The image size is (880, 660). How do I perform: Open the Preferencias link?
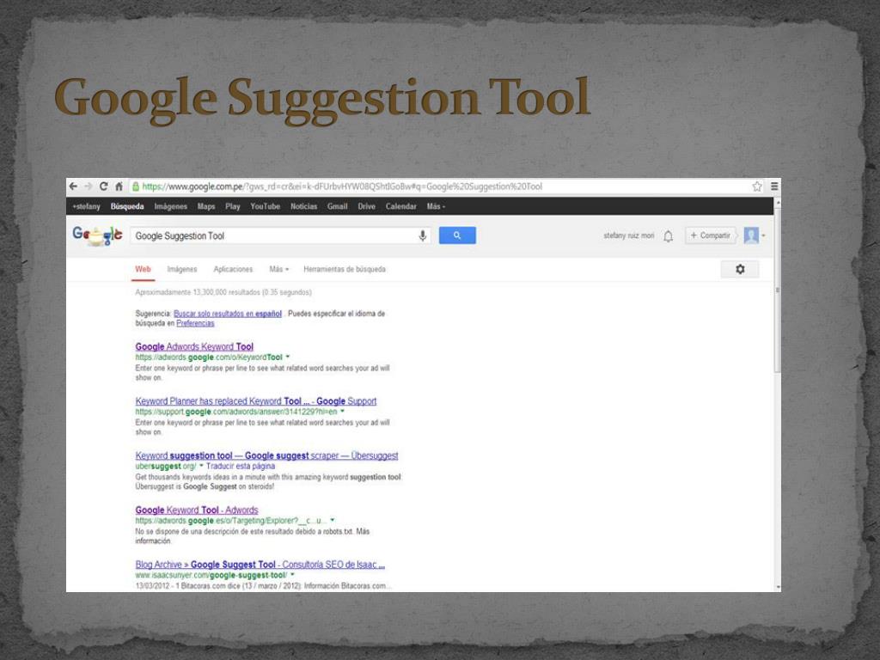click(195, 323)
